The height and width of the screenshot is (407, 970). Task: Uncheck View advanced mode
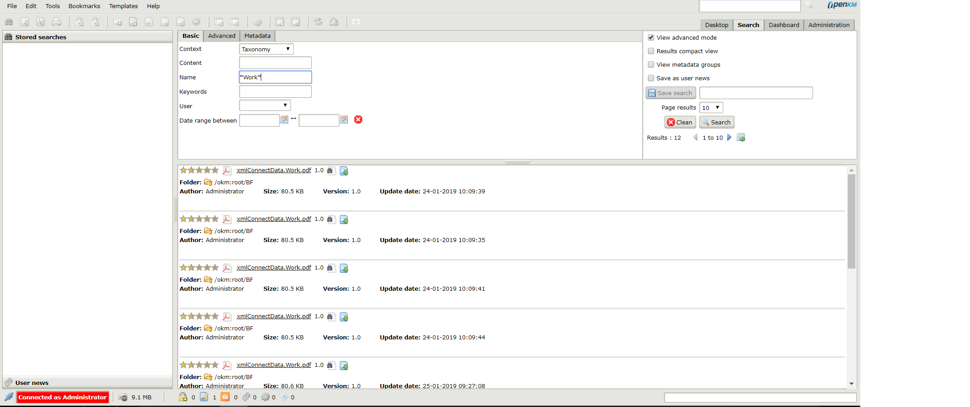click(x=651, y=37)
